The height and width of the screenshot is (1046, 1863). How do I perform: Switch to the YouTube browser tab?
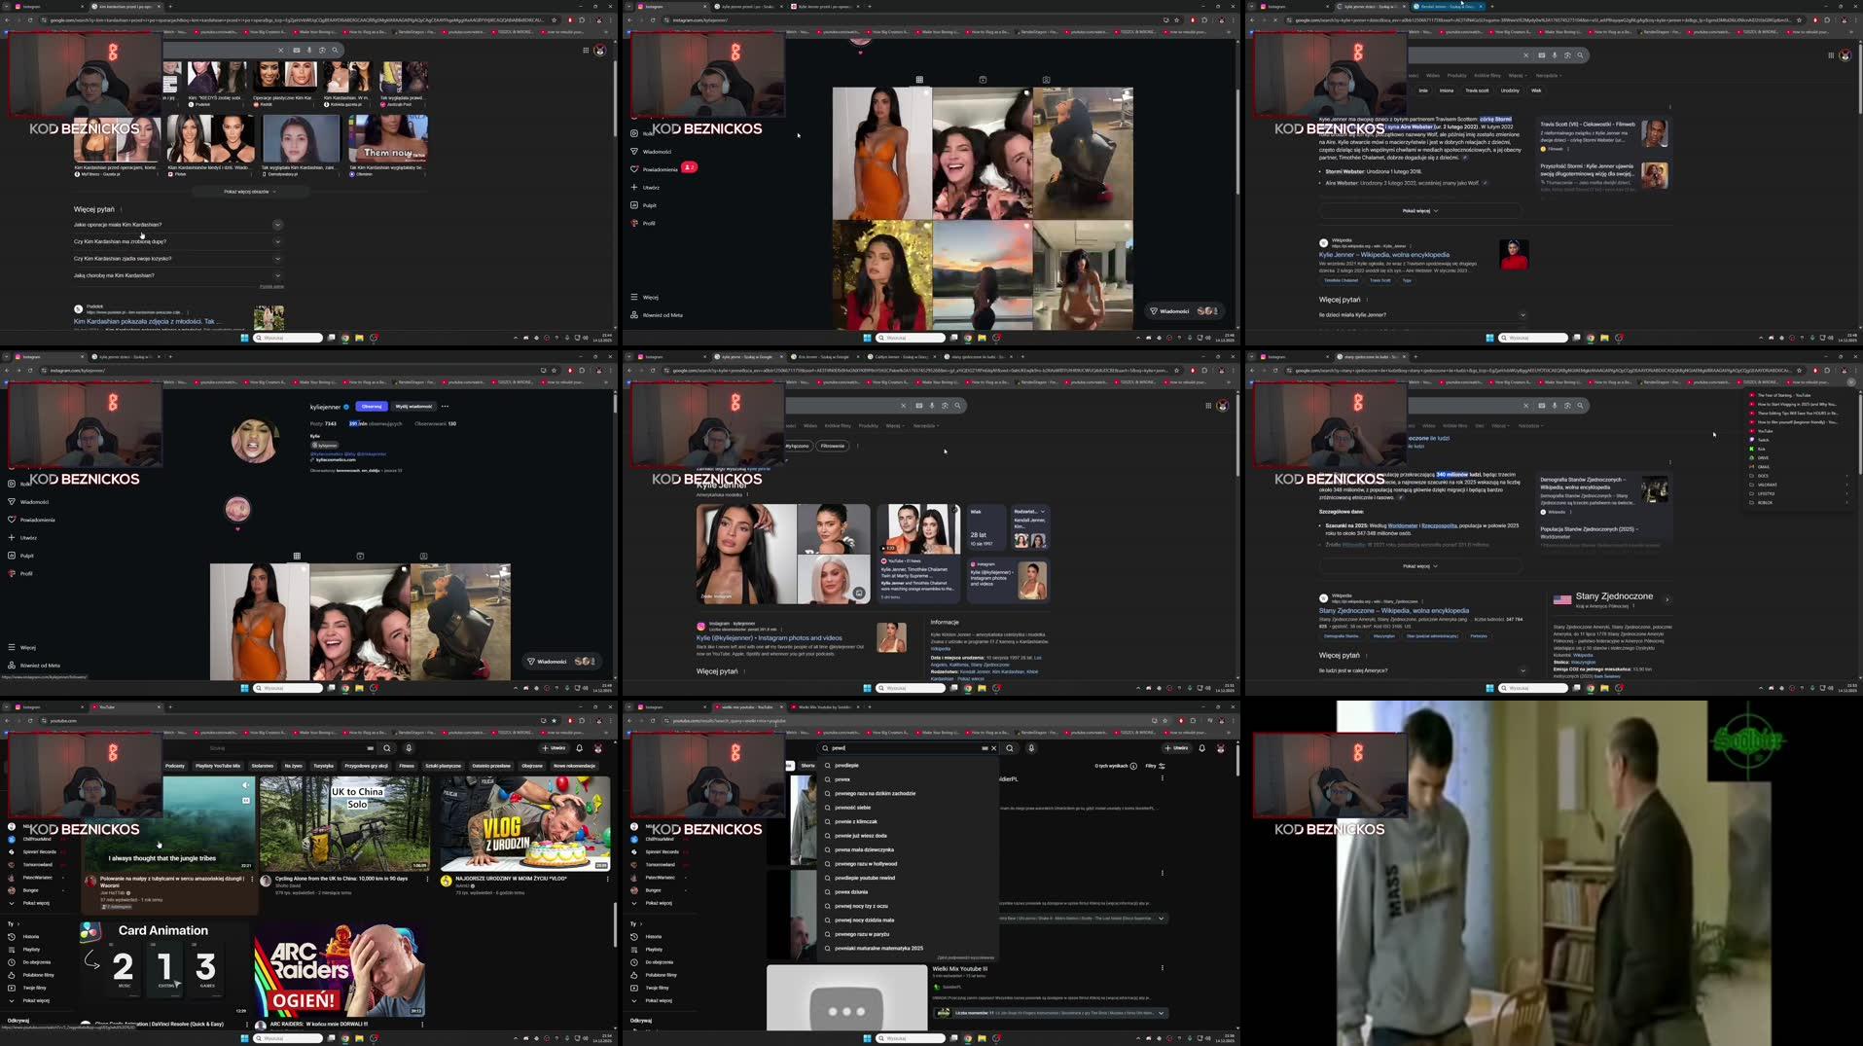tap(107, 707)
